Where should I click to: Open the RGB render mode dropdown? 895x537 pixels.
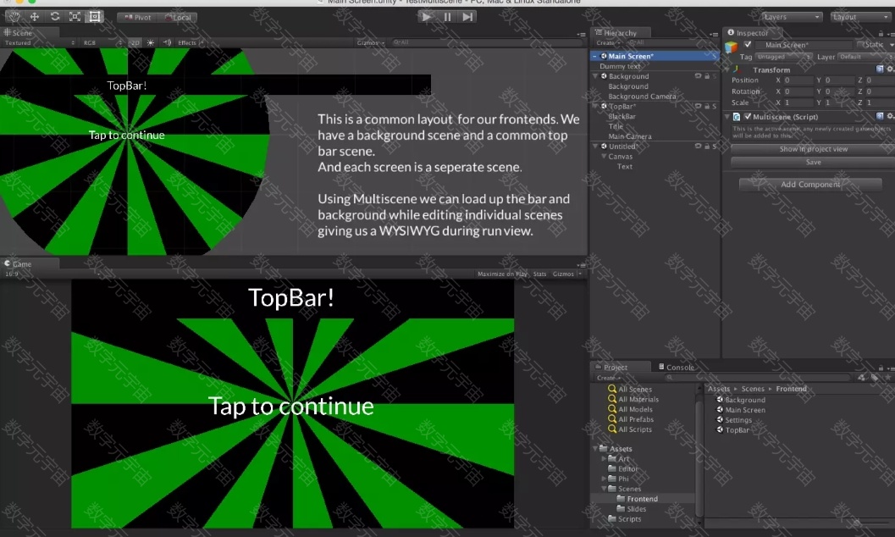tap(102, 43)
